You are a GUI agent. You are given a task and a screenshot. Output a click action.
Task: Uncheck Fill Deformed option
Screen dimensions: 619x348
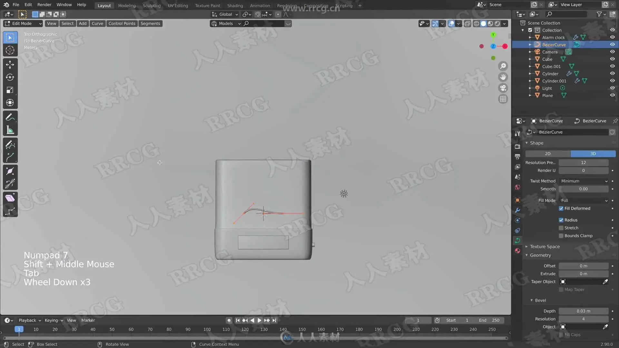(x=561, y=208)
